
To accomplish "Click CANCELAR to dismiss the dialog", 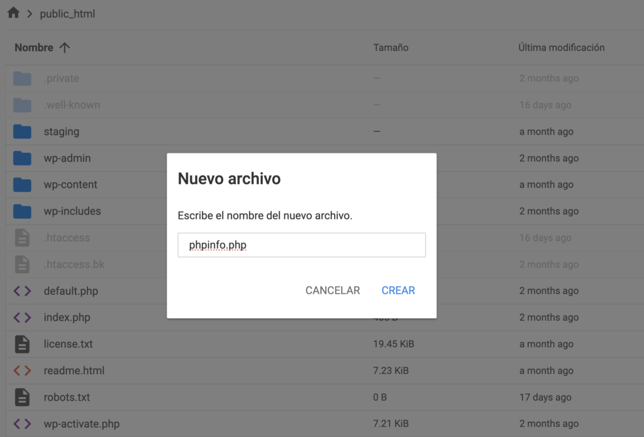I will pos(332,290).
